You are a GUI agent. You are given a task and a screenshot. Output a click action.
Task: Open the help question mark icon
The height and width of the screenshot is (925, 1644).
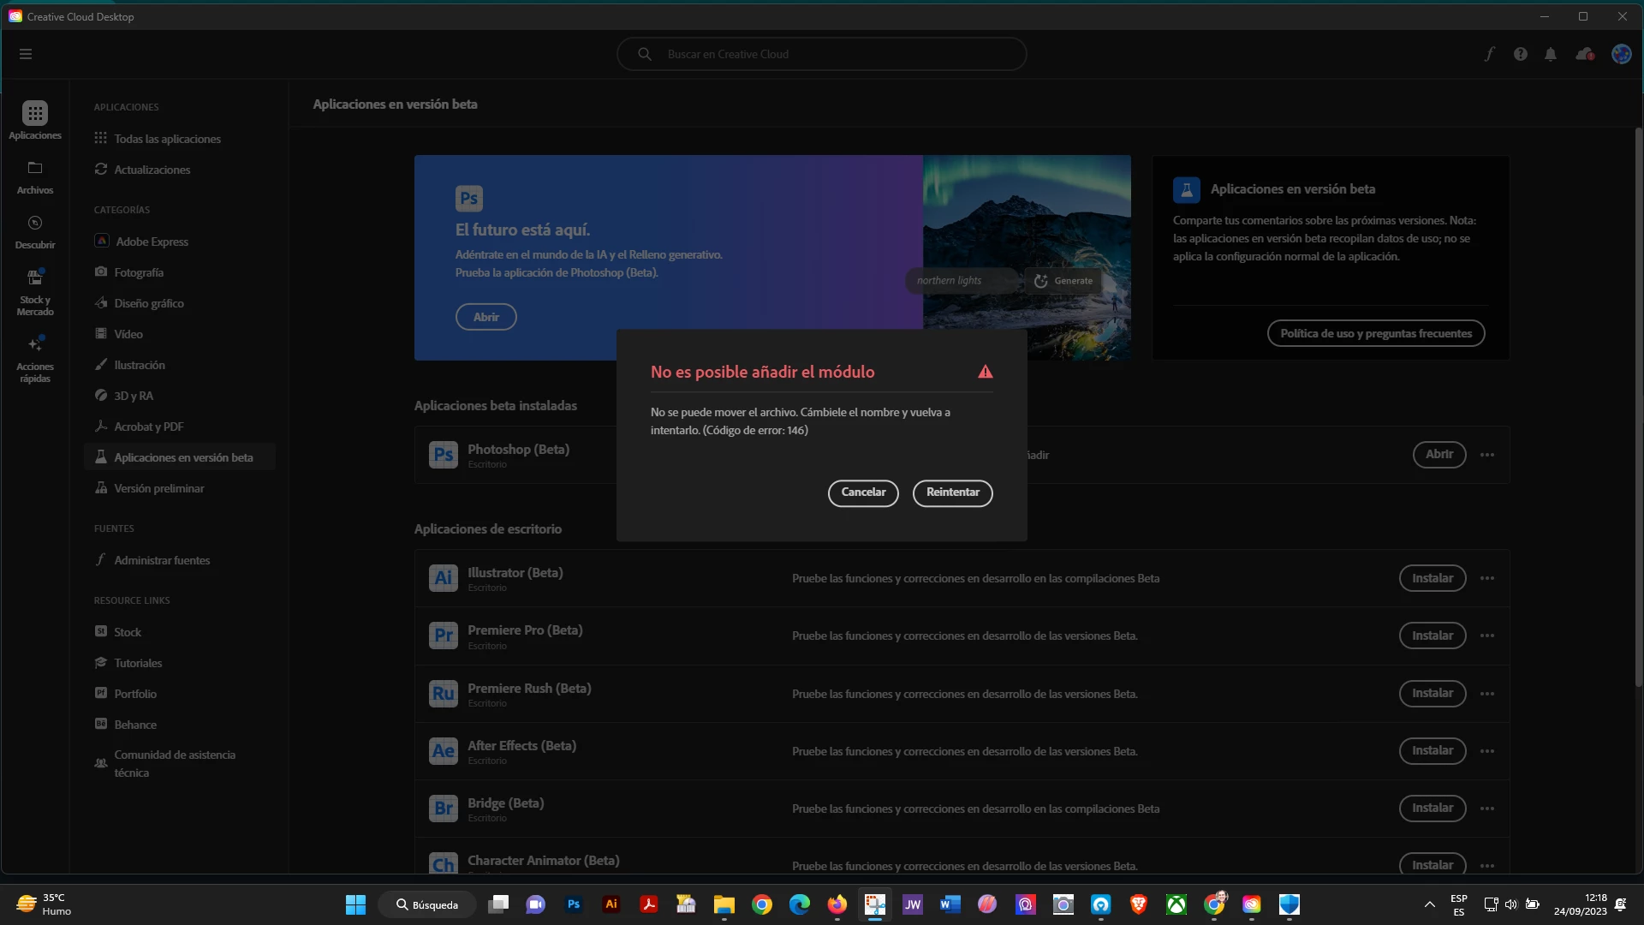1520,54
